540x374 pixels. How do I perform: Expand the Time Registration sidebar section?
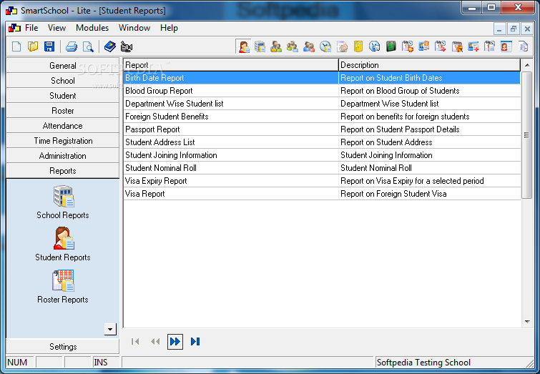pyautogui.click(x=63, y=141)
